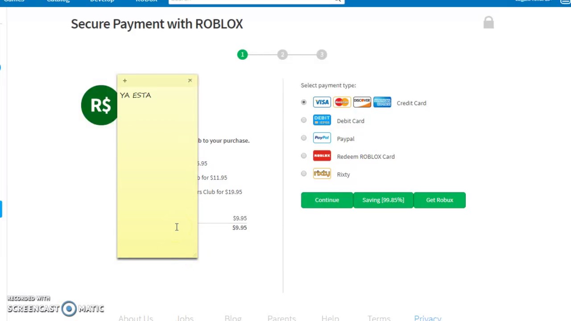Click the gray padlock secure icon
Viewport: 571px width, 321px height.
pos(488,22)
